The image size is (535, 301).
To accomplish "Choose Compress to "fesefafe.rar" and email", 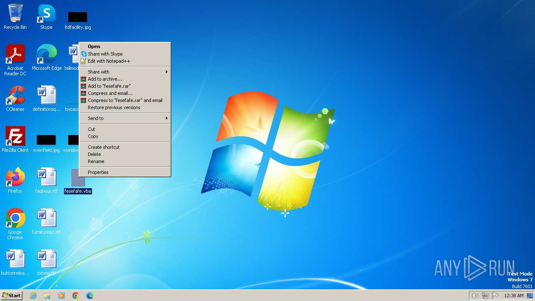I will (125, 100).
